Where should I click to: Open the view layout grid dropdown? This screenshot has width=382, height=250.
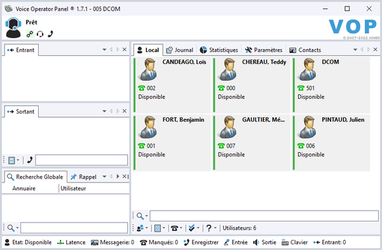tap(160, 228)
